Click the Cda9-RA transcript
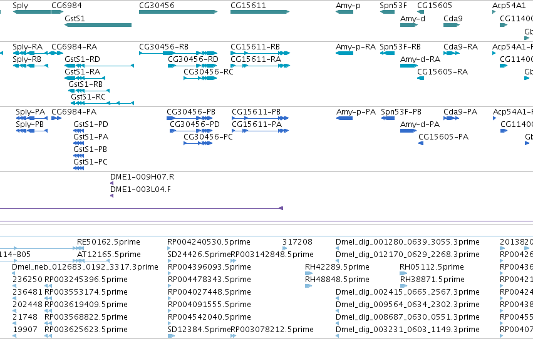The height and width of the screenshot is (339, 533). (452, 53)
